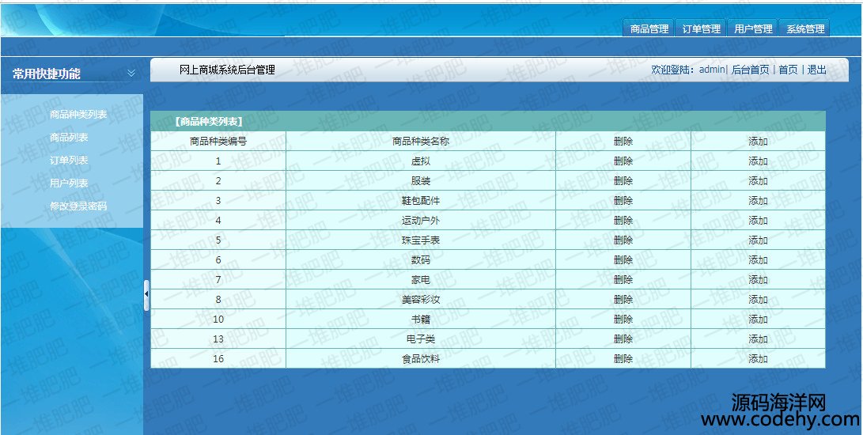Open the 首页 link in header

pyautogui.click(x=788, y=70)
